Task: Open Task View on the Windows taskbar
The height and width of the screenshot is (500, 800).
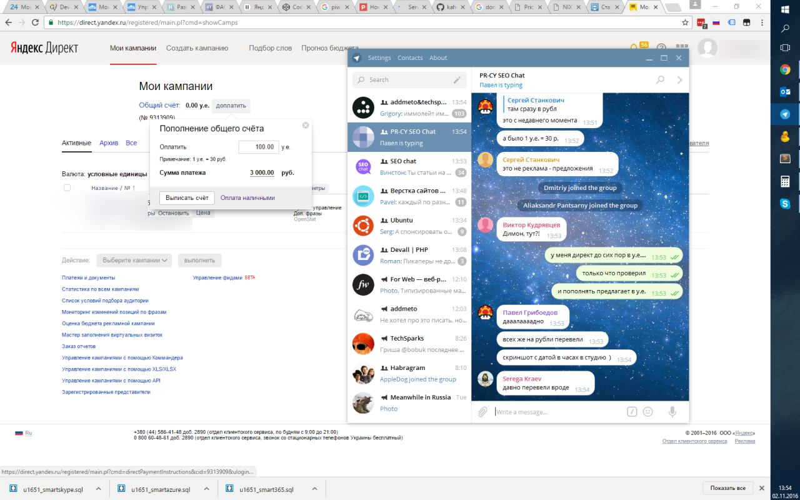Action: pyautogui.click(x=786, y=48)
